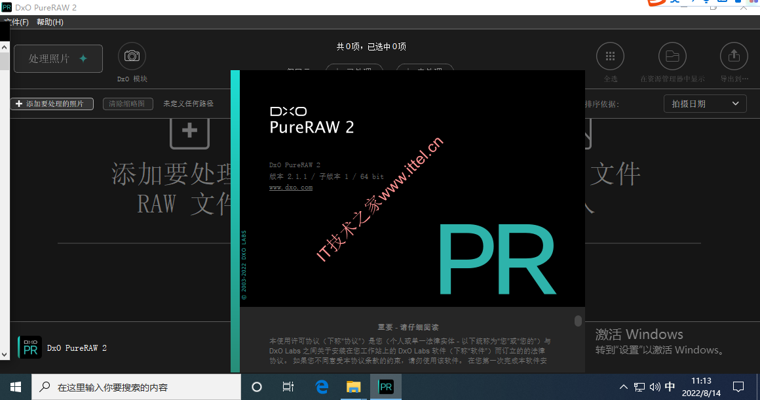Viewport: 760px width, 400px height.
Task: Open the 拍摄日期 sort dropdown
Action: pyautogui.click(x=705, y=104)
